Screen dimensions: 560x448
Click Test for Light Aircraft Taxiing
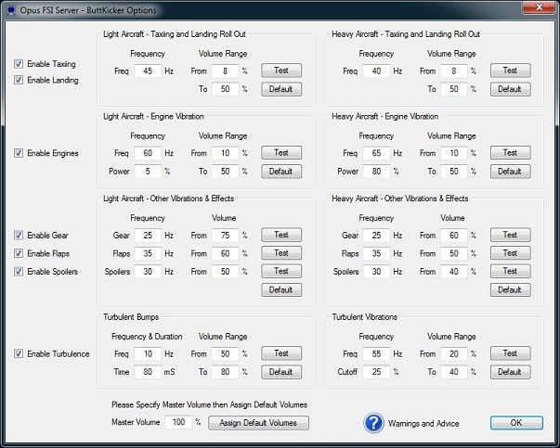pos(281,70)
